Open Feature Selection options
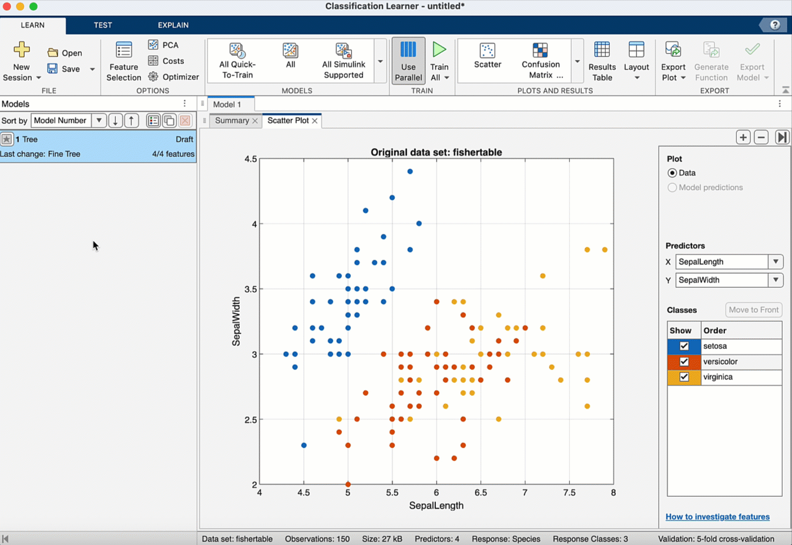 click(x=123, y=61)
